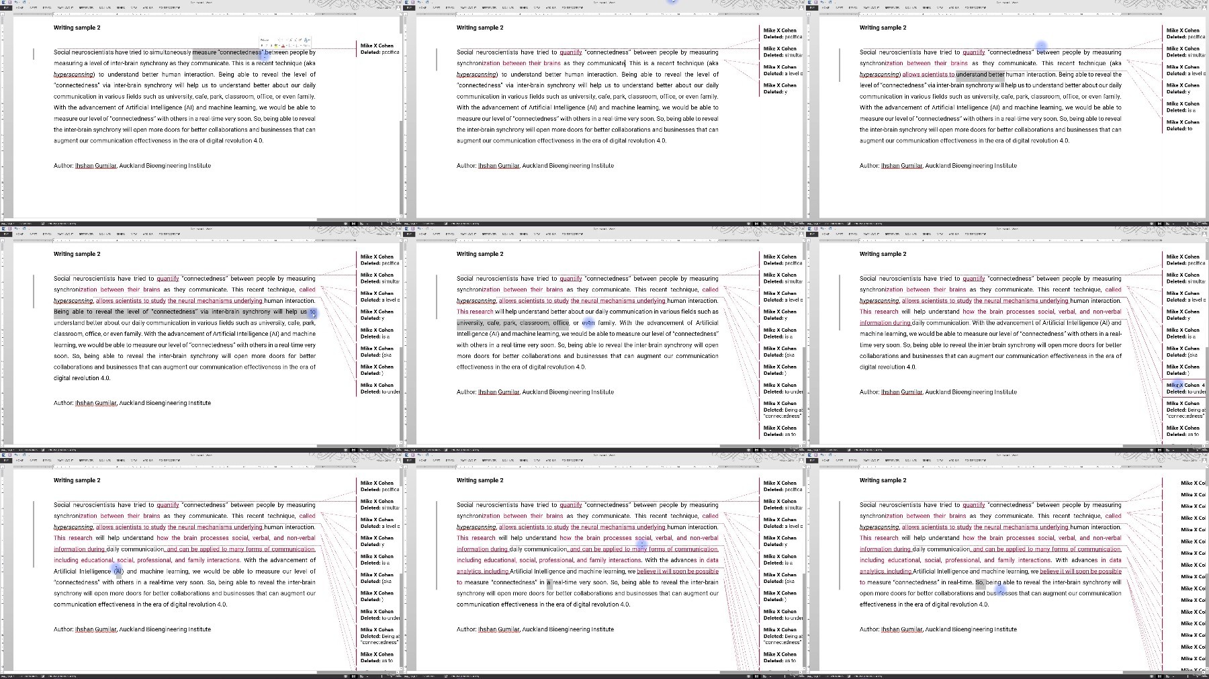Click the selected word 'measure' in top-left window
This screenshot has height=679, width=1209.
pos(204,52)
